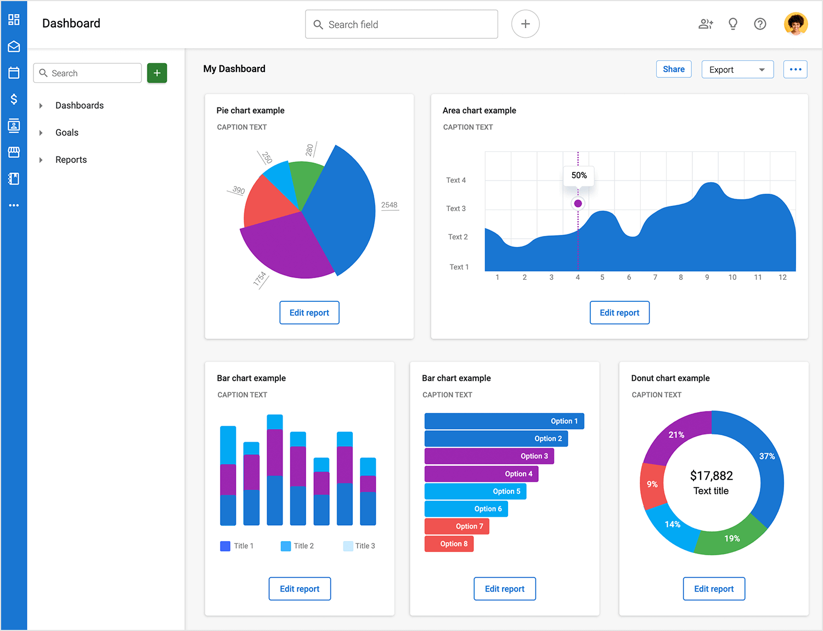Click the Text 4 axis label
This screenshot has height=631, width=823.
[x=456, y=180]
